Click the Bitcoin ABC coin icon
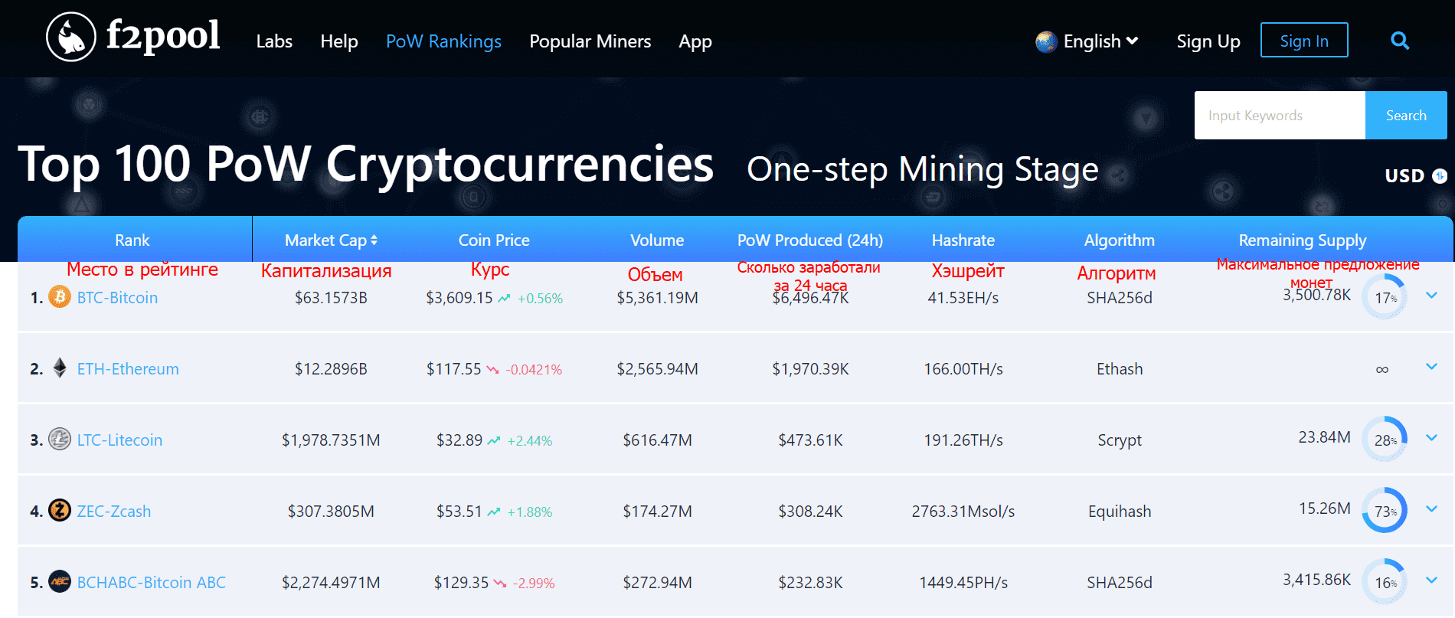The image size is (1455, 618). [x=60, y=581]
